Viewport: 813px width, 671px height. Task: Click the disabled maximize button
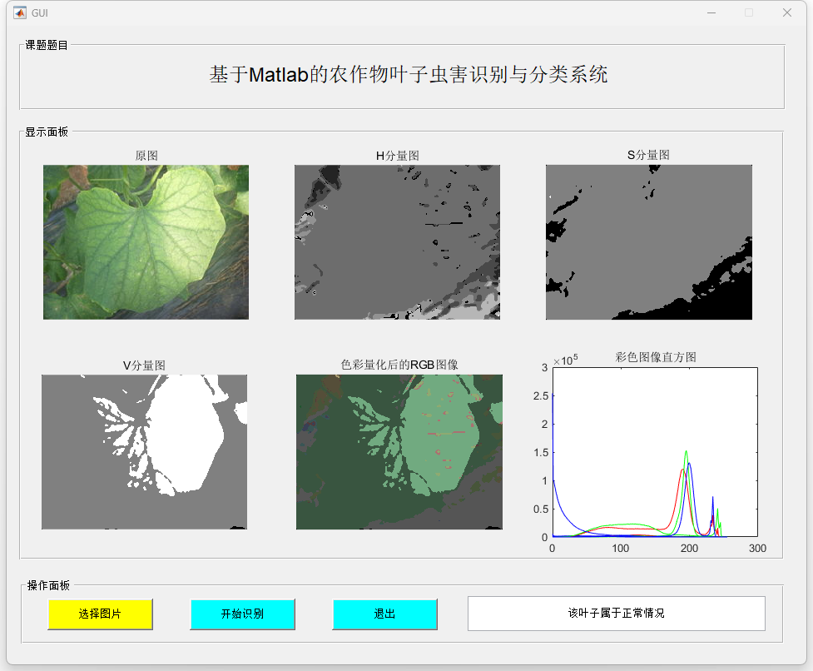(749, 13)
